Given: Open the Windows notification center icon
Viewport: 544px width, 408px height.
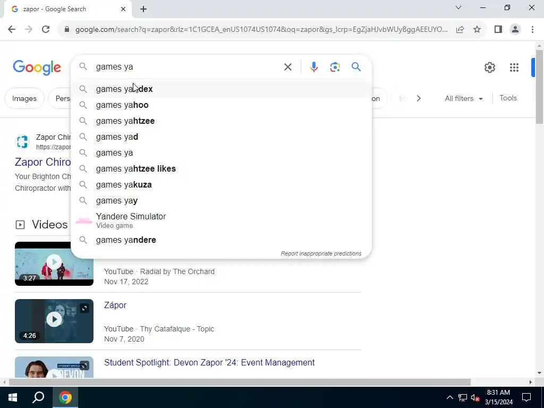Looking at the screenshot, I should click(526, 397).
